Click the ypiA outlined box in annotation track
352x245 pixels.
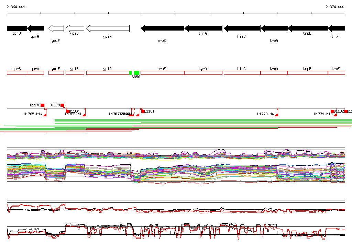pyautogui.click(x=108, y=73)
